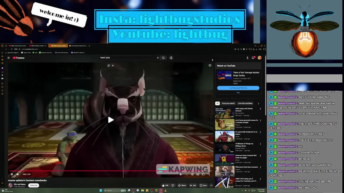The height and width of the screenshot is (193, 344).
Task: Save video to a playlist
Action: click(x=203, y=185)
